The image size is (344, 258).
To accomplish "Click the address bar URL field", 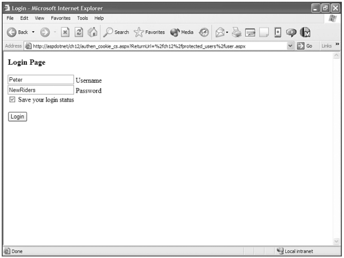I will (x=159, y=46).
